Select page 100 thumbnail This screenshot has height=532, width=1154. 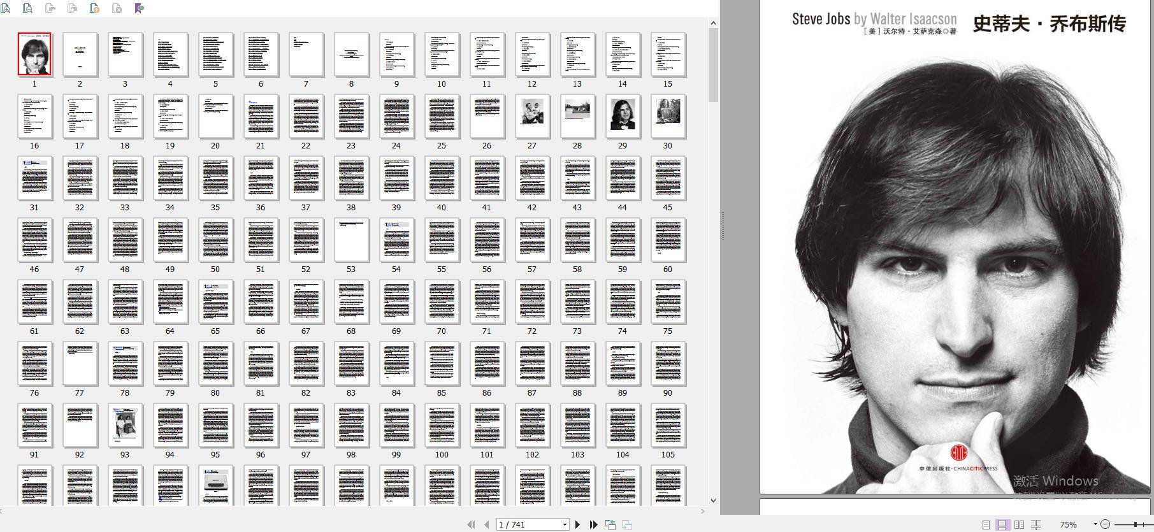pos(442,425)
